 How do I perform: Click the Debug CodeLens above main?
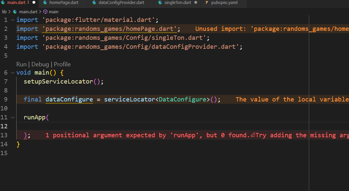40,64
